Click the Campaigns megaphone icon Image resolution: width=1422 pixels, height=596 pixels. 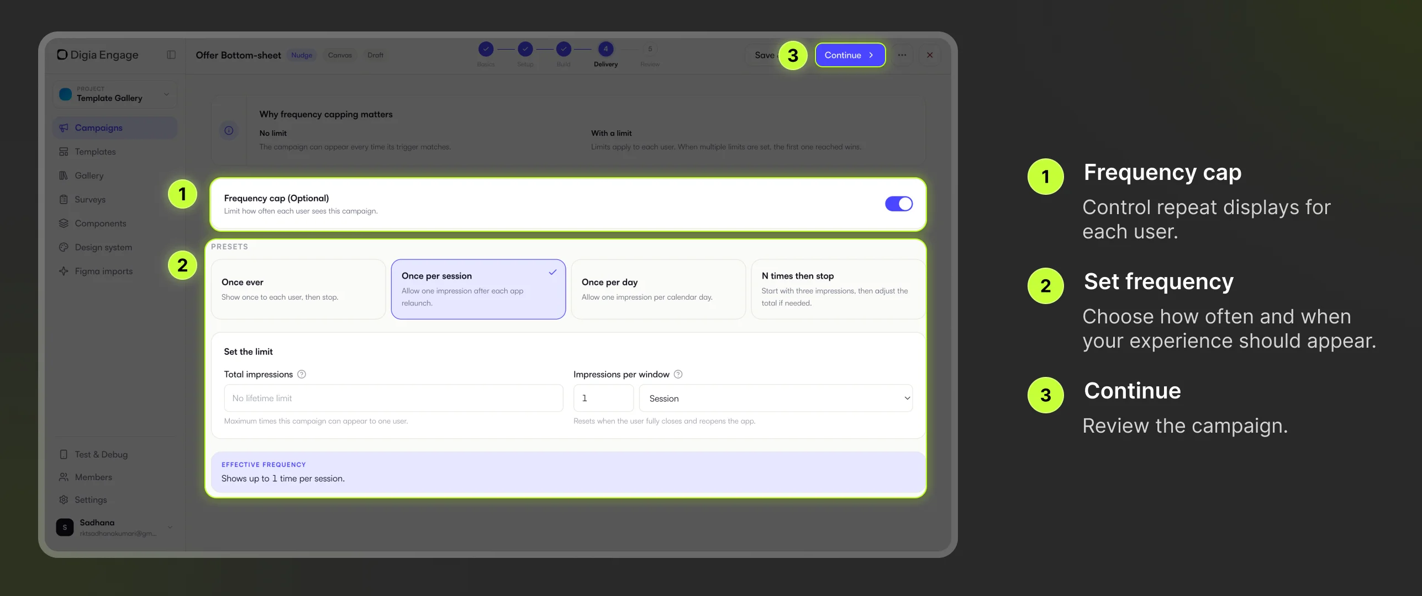tap(64, 127)
